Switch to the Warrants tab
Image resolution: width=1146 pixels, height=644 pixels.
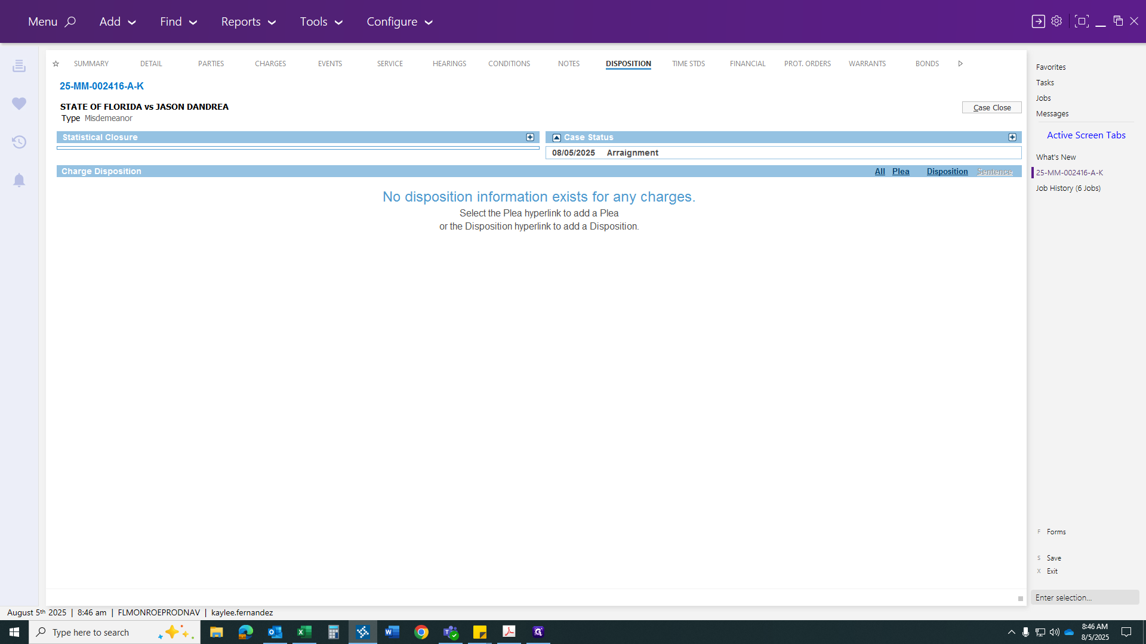[x=867, y=64]
